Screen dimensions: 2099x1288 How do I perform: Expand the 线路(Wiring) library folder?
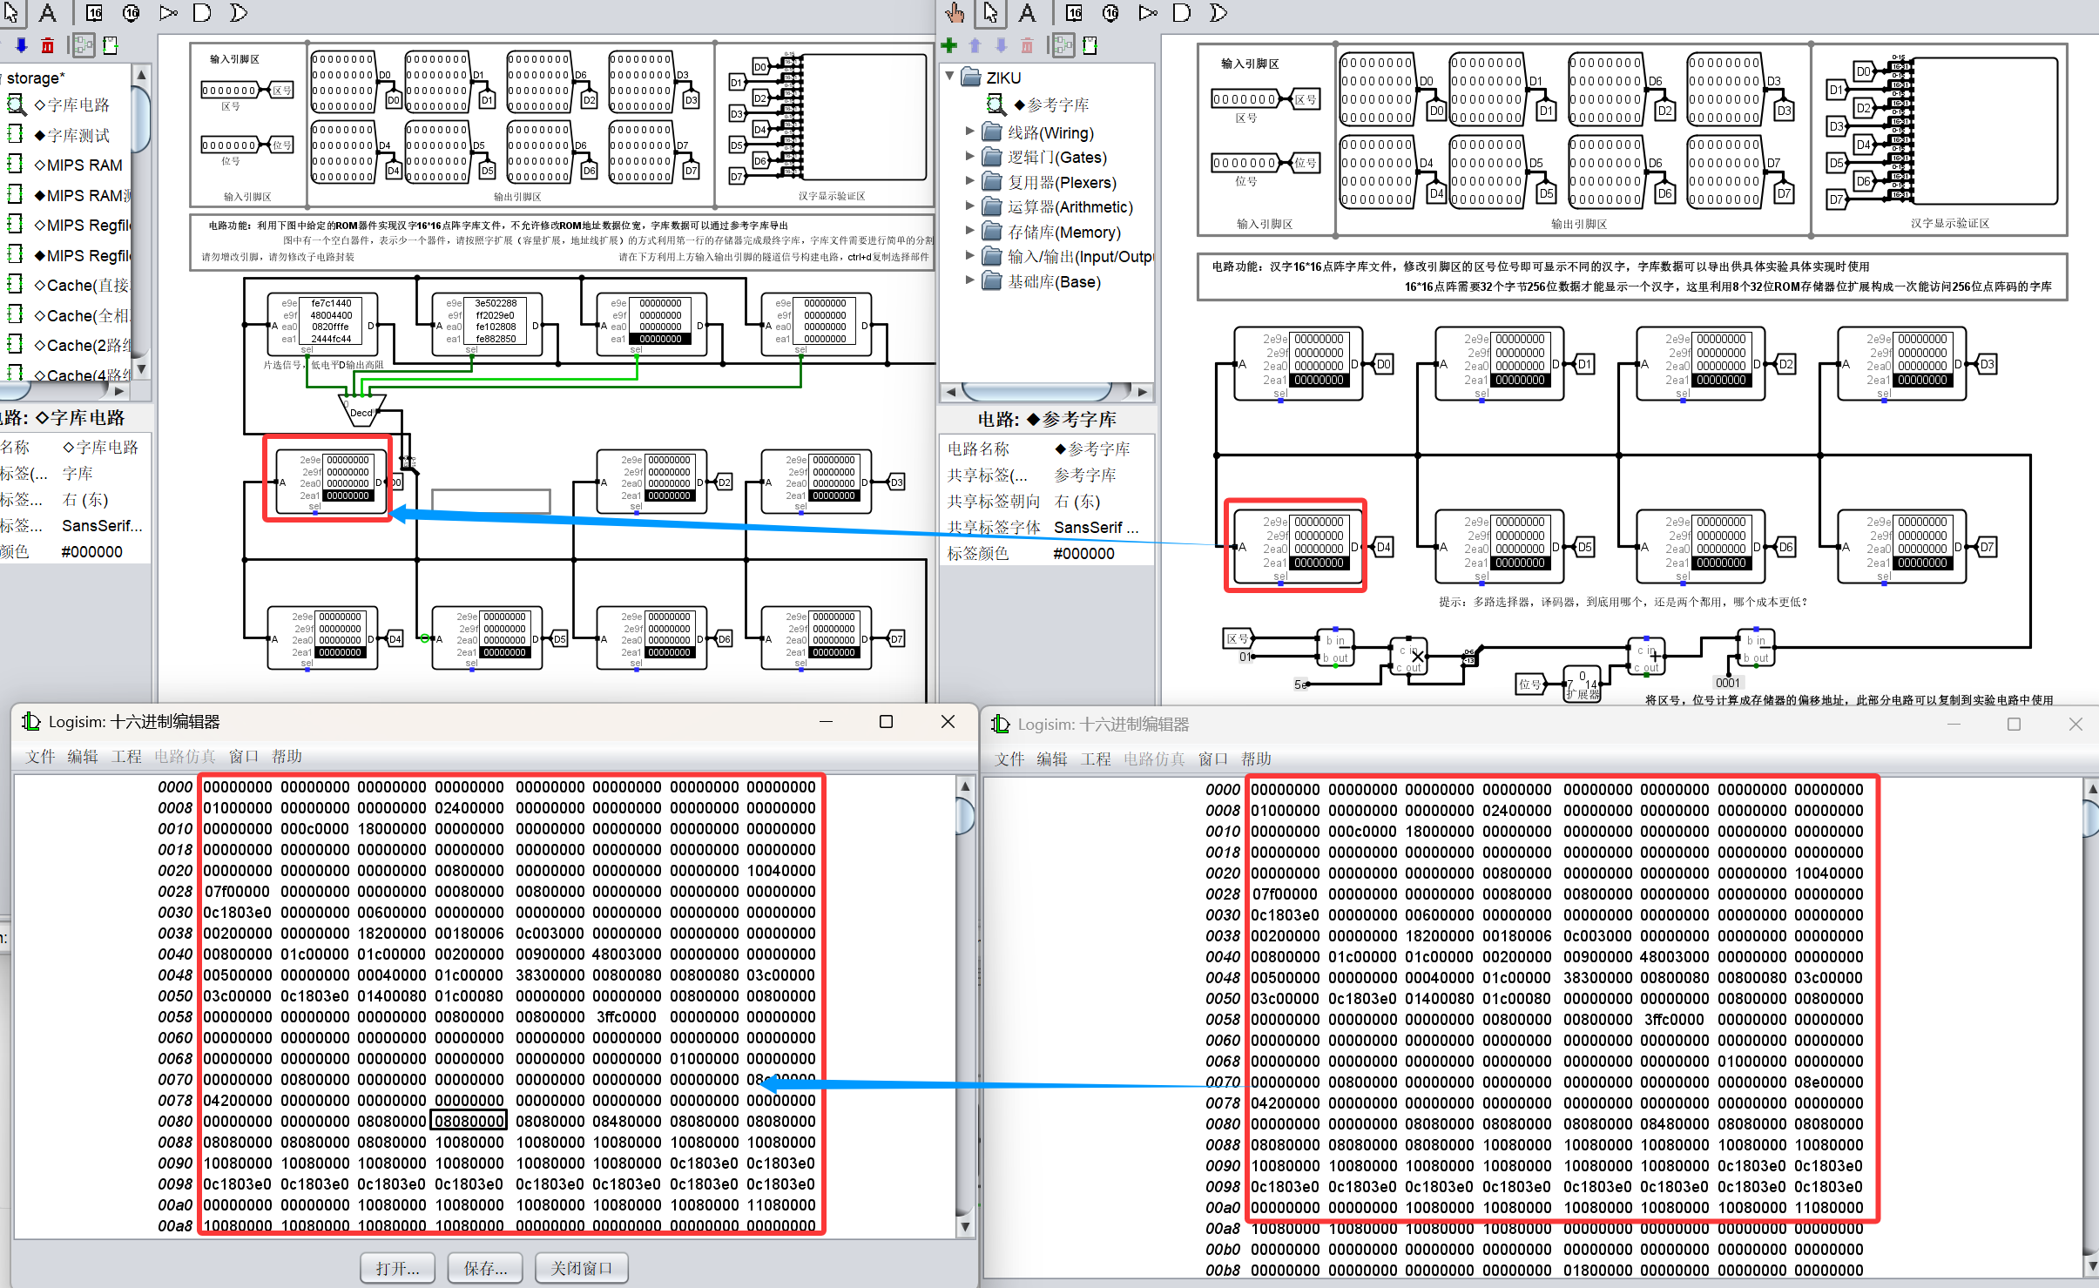tap(970, 132)
